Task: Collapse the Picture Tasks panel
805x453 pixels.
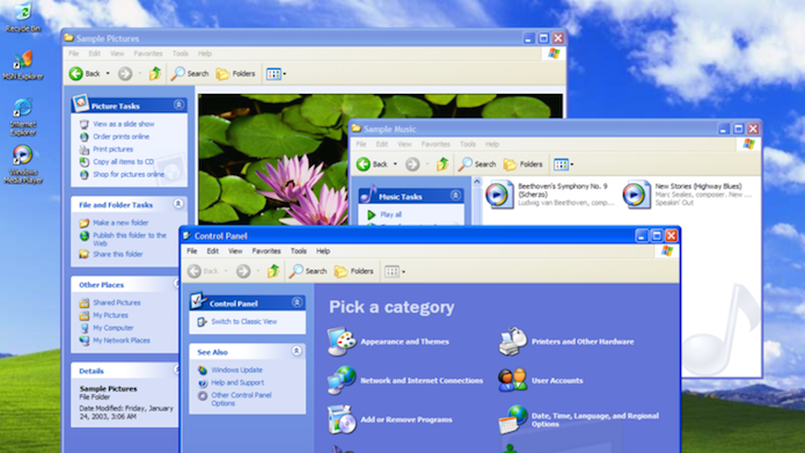Action: pyautogui.click(x=179, y=105)
